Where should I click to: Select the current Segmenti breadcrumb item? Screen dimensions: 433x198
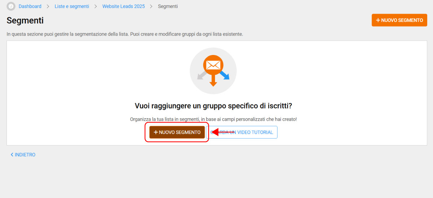(168, 6)
